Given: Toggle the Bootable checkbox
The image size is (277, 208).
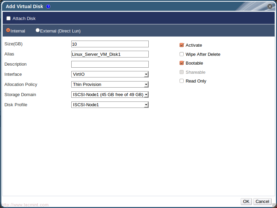Looking at the screenshot, I should click(x=182, y=63).
